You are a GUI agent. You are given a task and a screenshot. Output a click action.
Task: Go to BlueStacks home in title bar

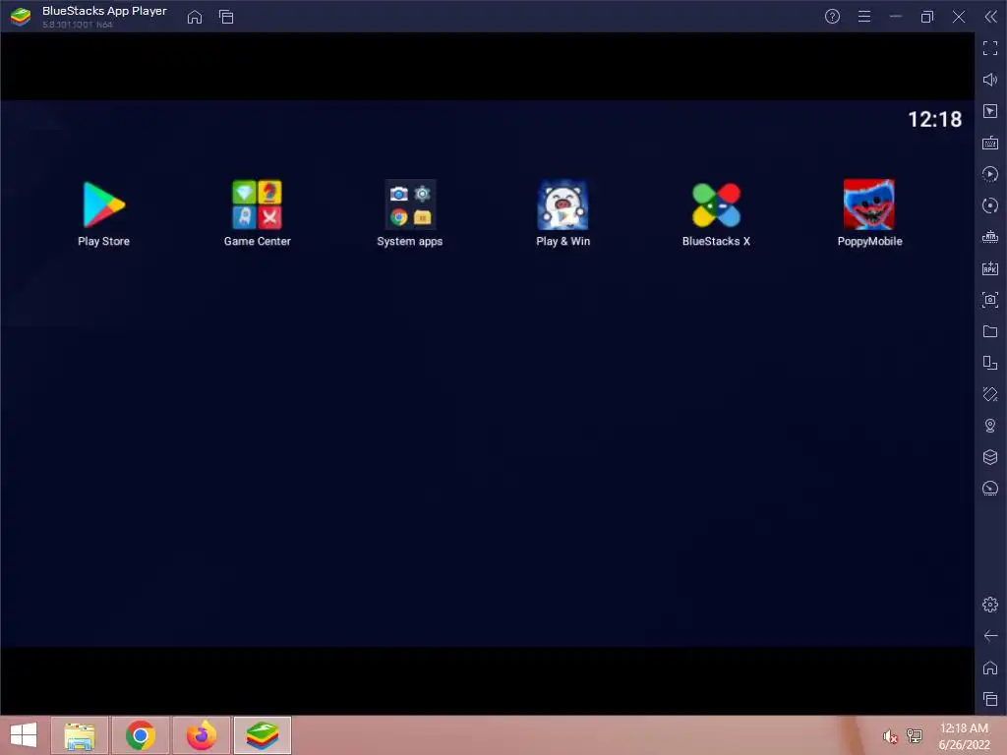click(195, 17)
